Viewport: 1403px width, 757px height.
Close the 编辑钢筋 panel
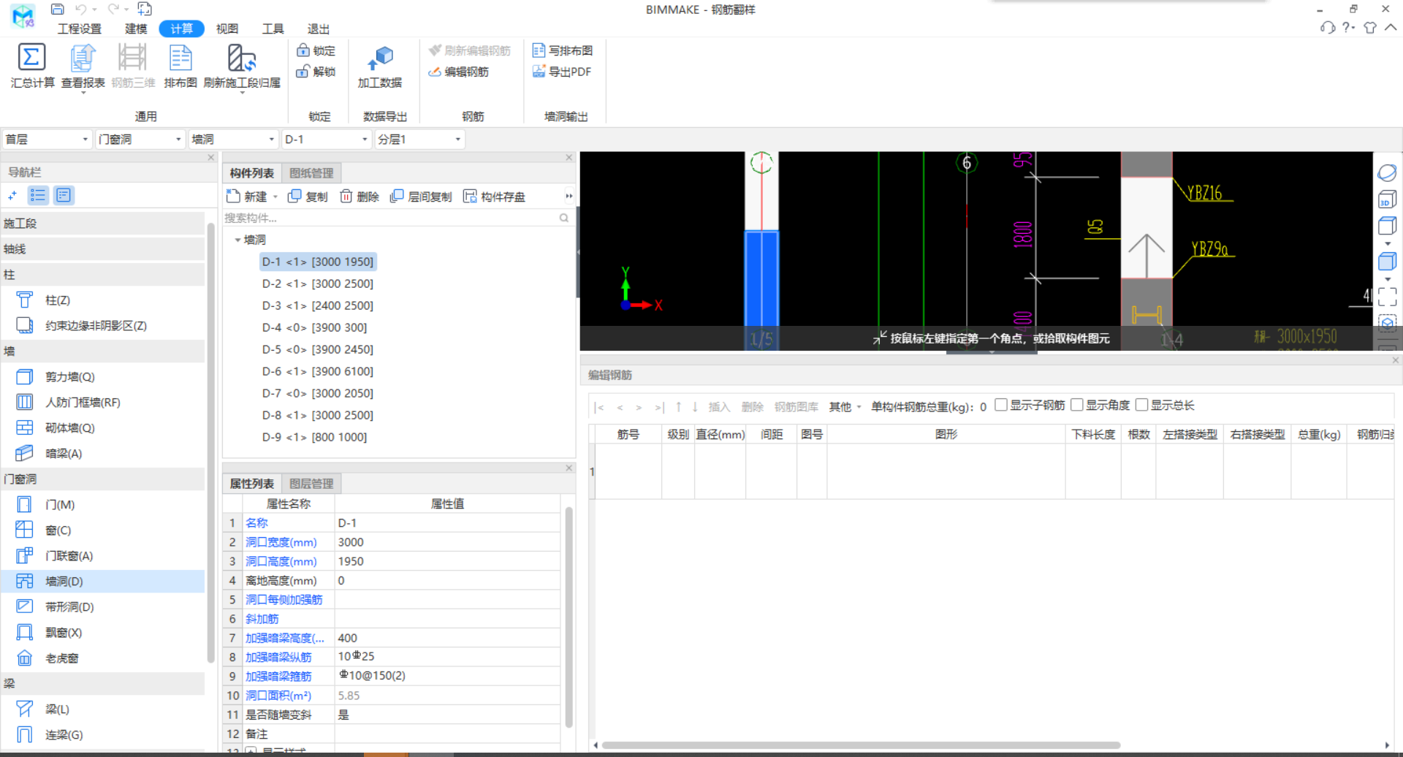pyautogui.click(x=1395, y=360)
